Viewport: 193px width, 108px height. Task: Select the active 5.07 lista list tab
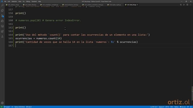[x=131, y=5]
